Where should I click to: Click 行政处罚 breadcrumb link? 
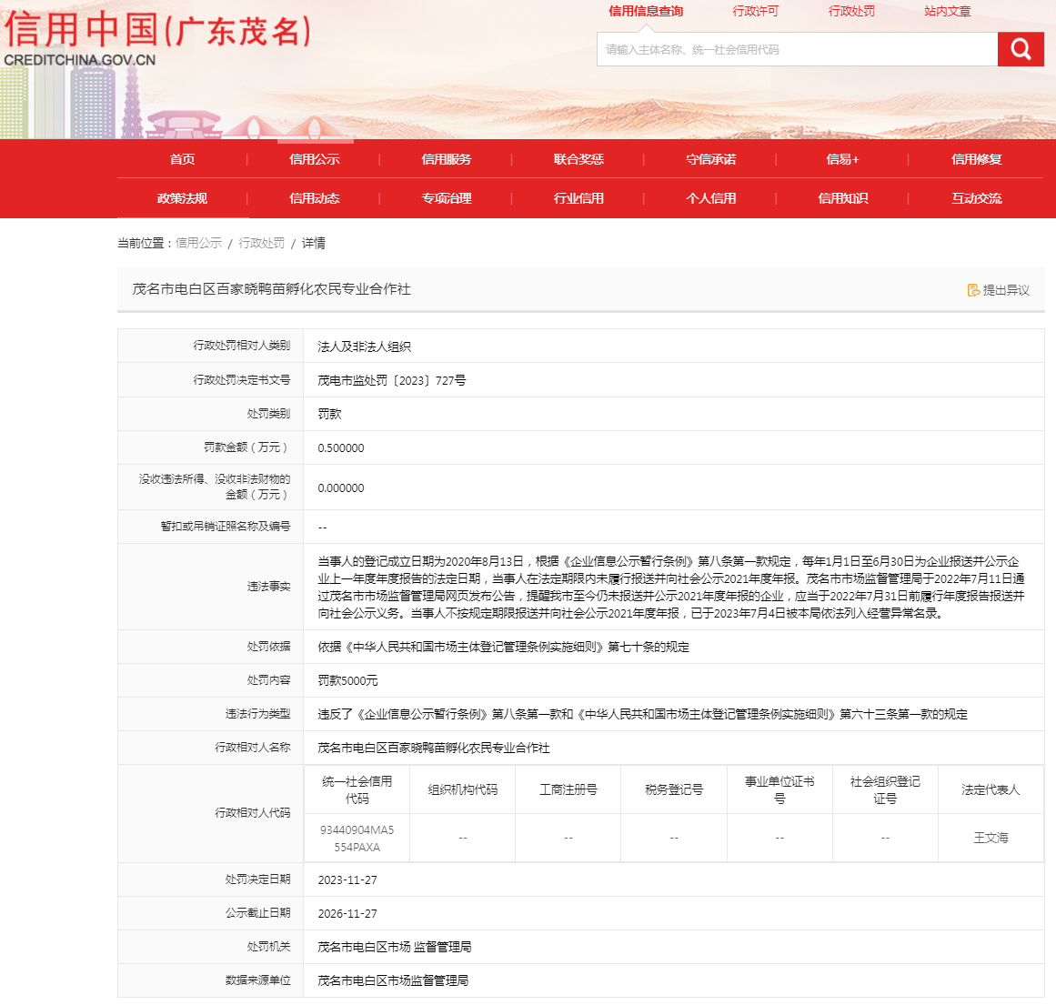261,243
